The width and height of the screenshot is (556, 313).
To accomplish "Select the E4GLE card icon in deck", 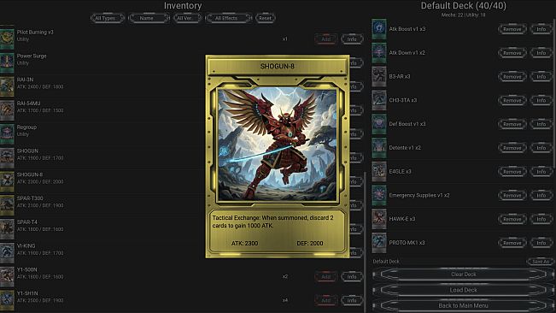I will (x=379, y=172).
